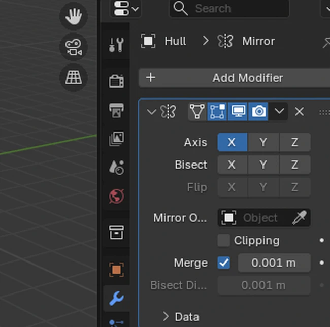This screenshot has width=330, height=327.
Task: Toggle On Cage for Mirror modifier
Action: (197, 111)
